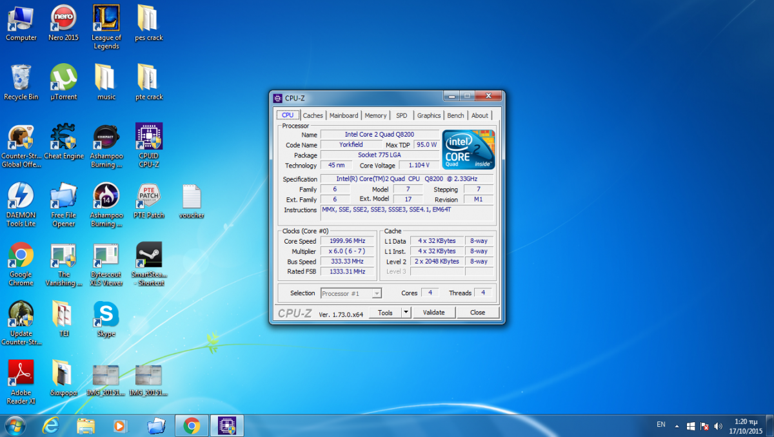The width and height of the screenshot is (774, 437).
Task: Select Counter-Strike Global Offensive shortcut
Action: pyautogui.click(x=21, y=146)
